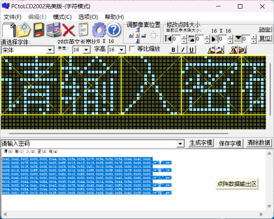The image size is (274, 219).
Task: Click the glyph preview horizontal scrollbar
Action: click(x=118, y=133)
